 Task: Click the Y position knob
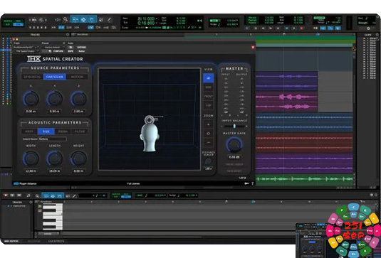click(x=54, y=99)
